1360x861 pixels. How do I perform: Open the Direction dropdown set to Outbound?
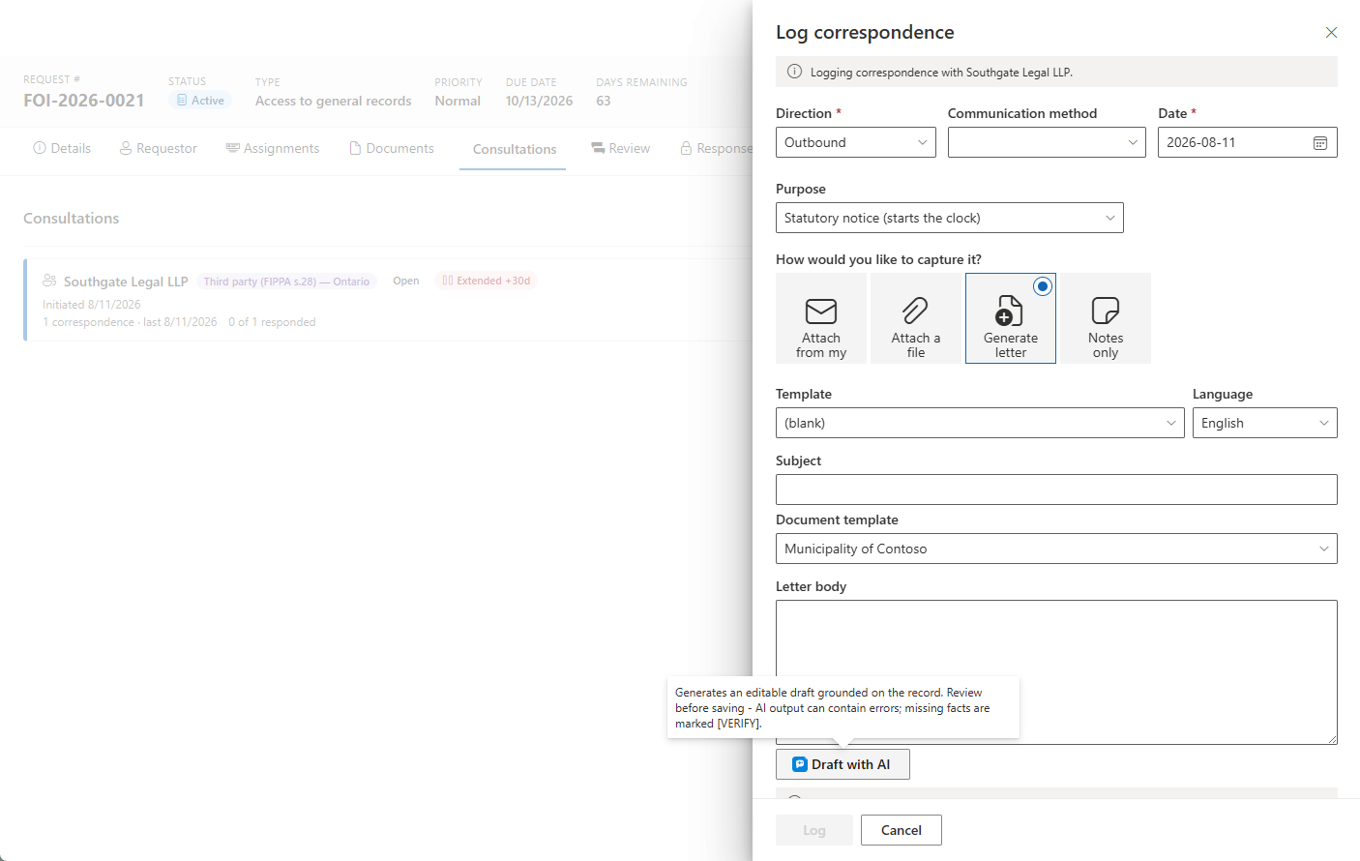856,142
